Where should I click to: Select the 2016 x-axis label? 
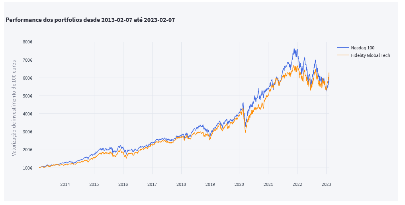[x=123, y=184]
